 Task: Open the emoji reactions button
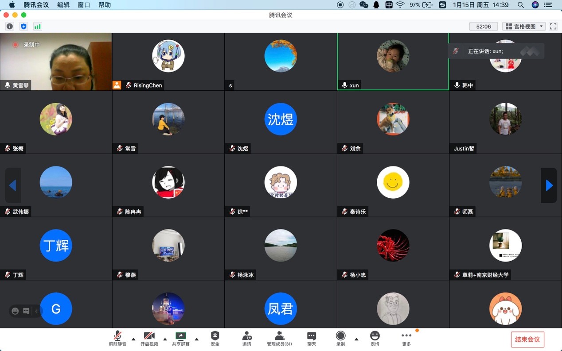pos(375,339)
